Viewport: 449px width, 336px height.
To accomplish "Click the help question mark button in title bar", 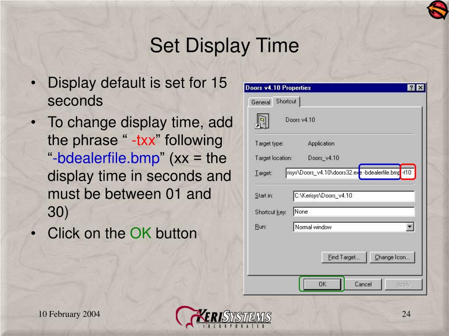I will 411,87.
